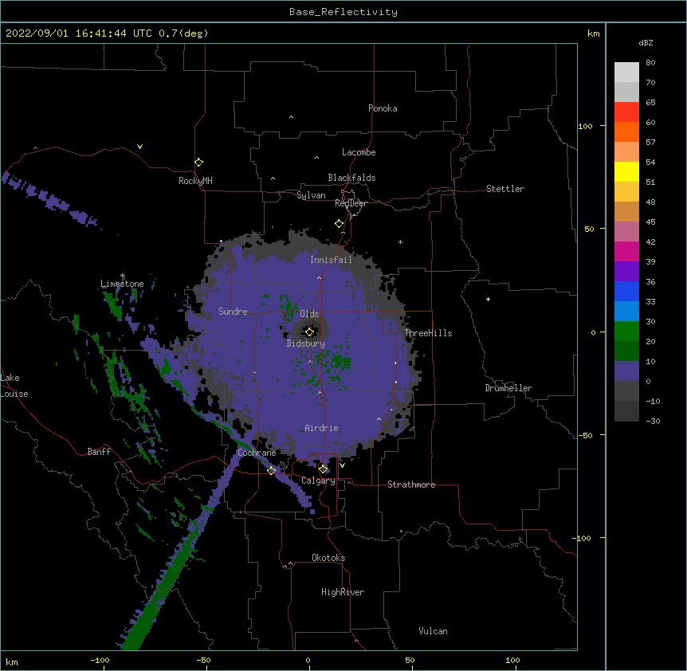Click the yellow marker above Calgary
This screenshot has height=671, width=687.
coord(323,469)
